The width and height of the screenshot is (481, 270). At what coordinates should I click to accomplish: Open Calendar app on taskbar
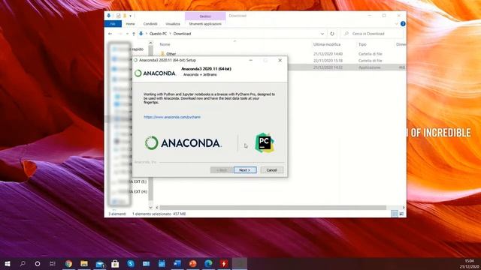[162, 263]
